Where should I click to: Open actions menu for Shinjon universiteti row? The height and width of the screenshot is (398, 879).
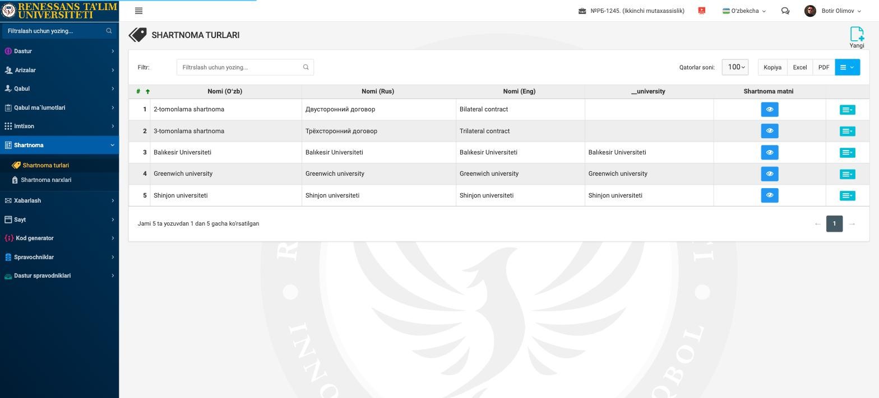847,195
